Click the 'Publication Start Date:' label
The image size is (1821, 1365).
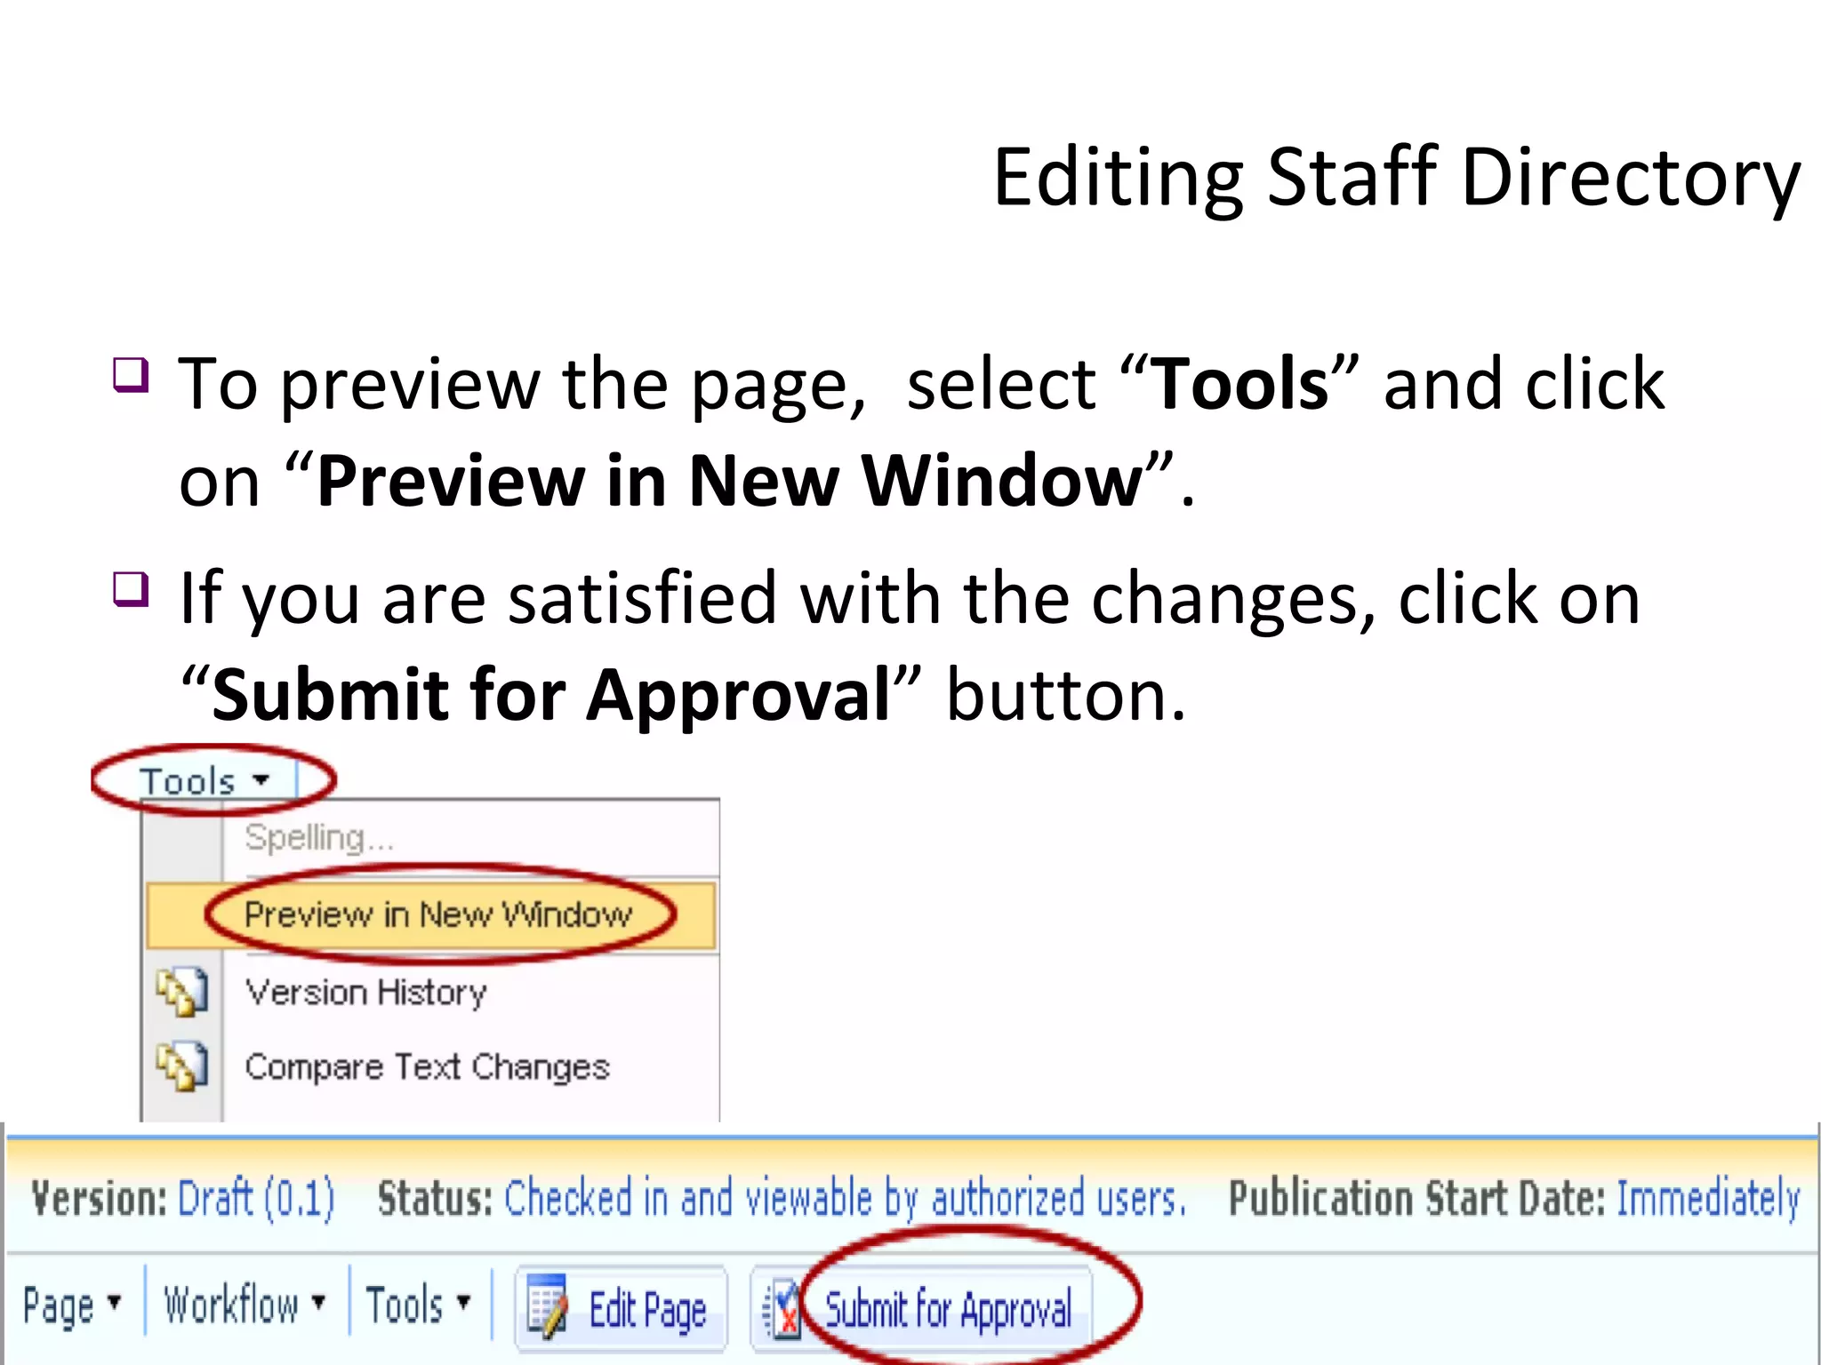point(1417,1198)
